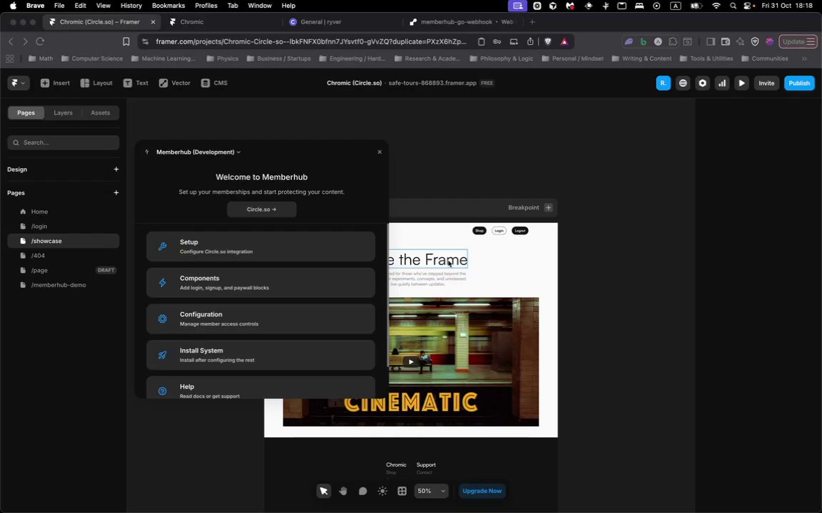
Task: Open the Communities bookmarks folder
Action: click(x=764, y=58)
